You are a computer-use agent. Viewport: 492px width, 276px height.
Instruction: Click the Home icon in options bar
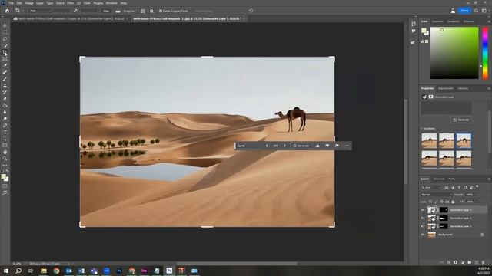pyautogui.click(x=7, y=11)
